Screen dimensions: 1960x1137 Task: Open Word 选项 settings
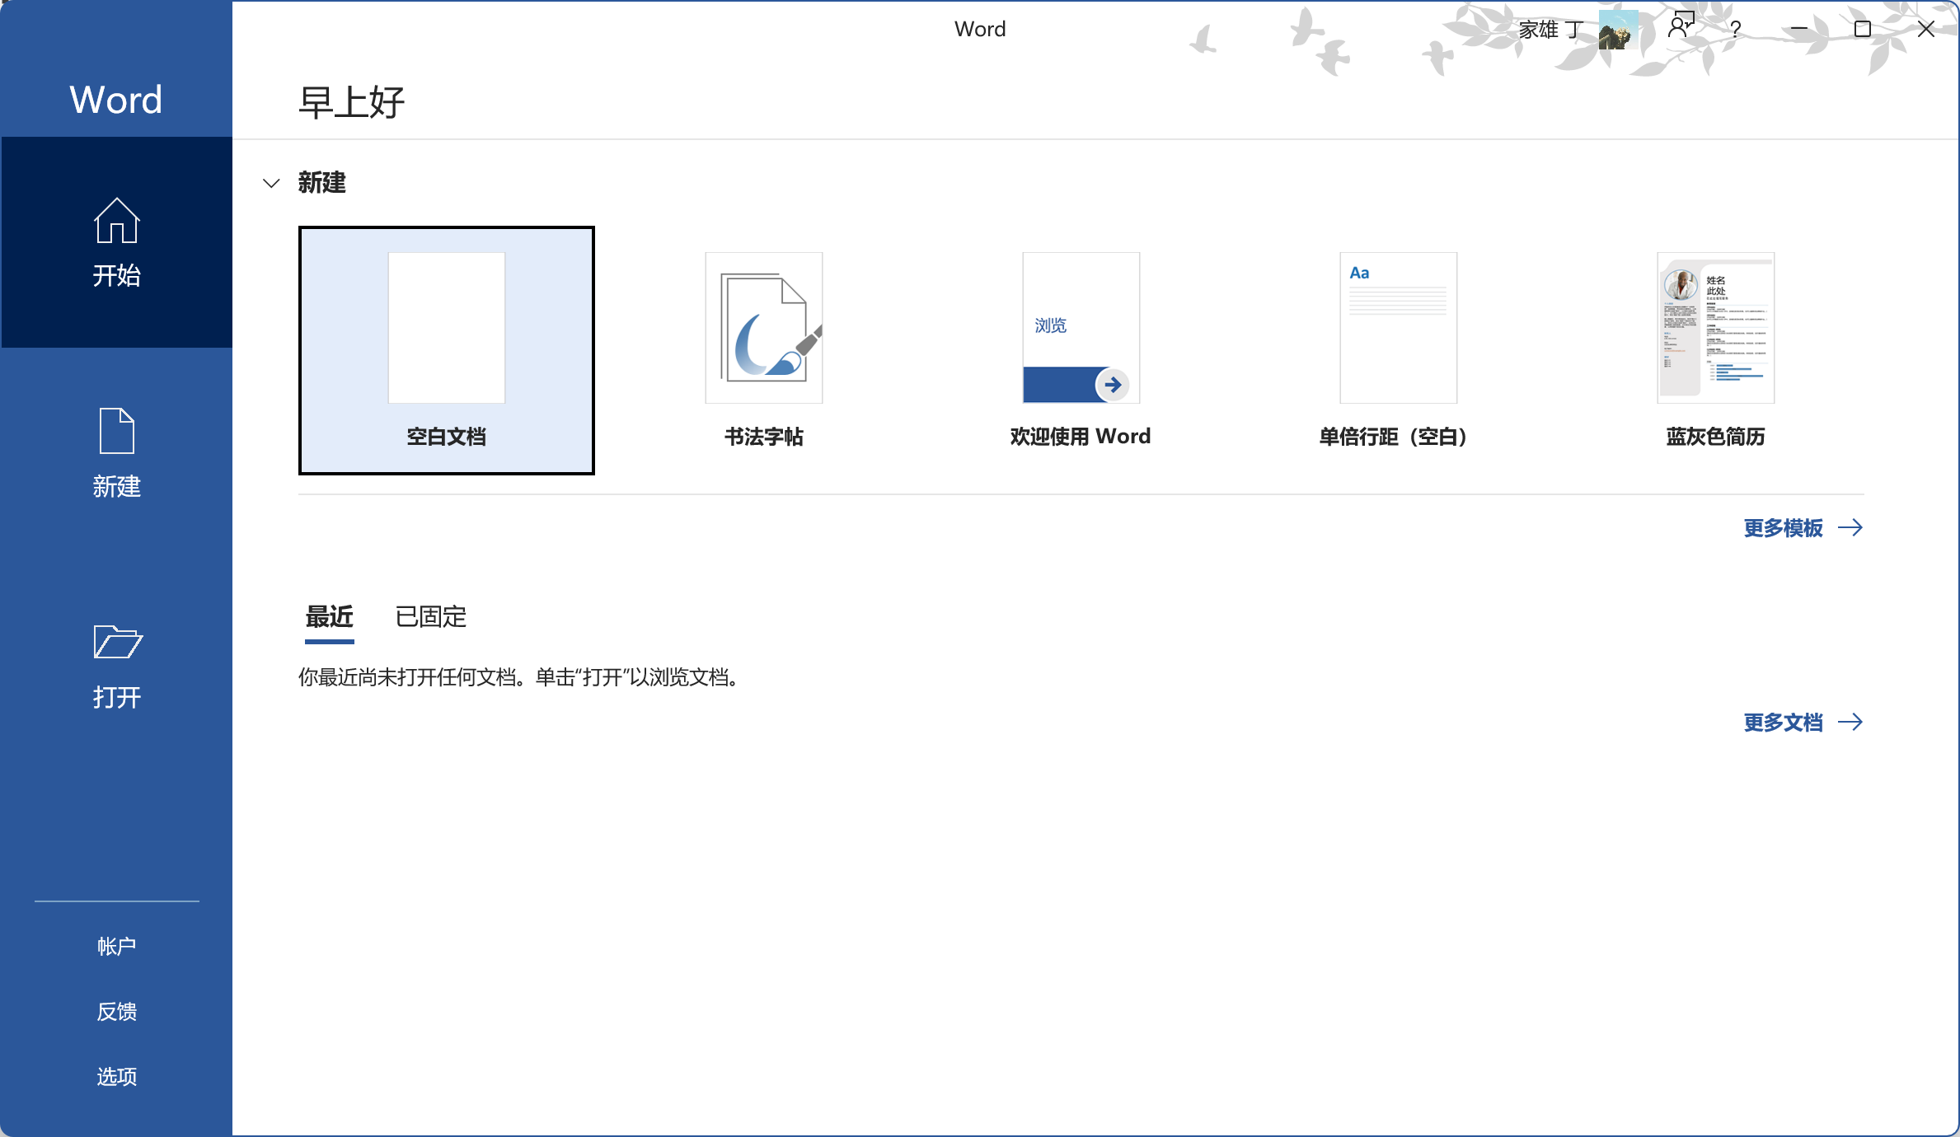coord(116,1076)
